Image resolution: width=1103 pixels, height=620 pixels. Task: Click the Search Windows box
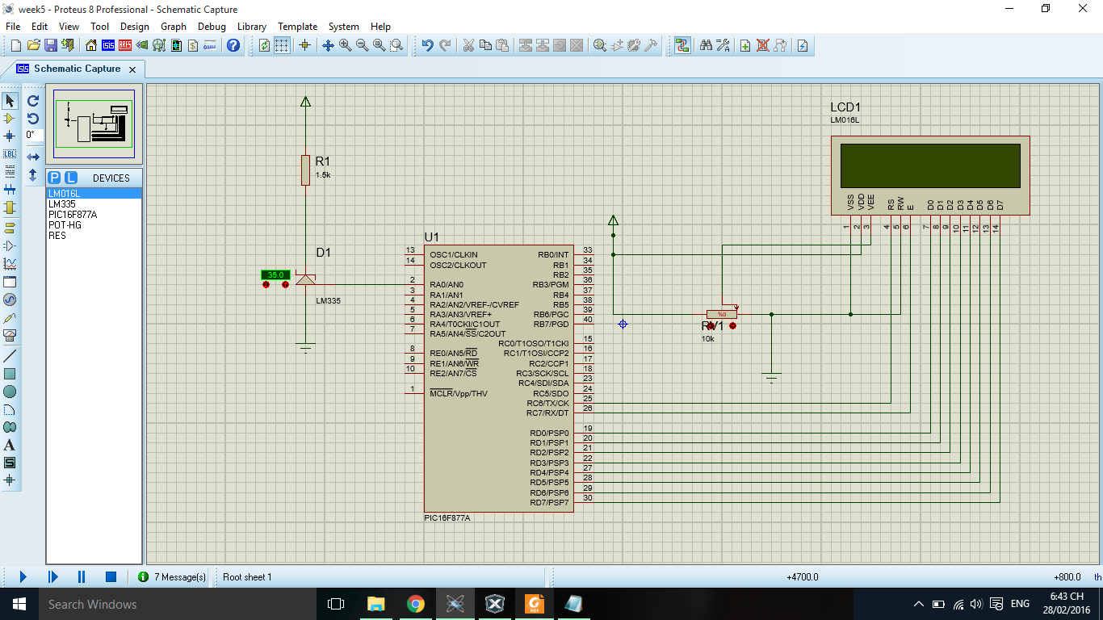tap(178, 604)
